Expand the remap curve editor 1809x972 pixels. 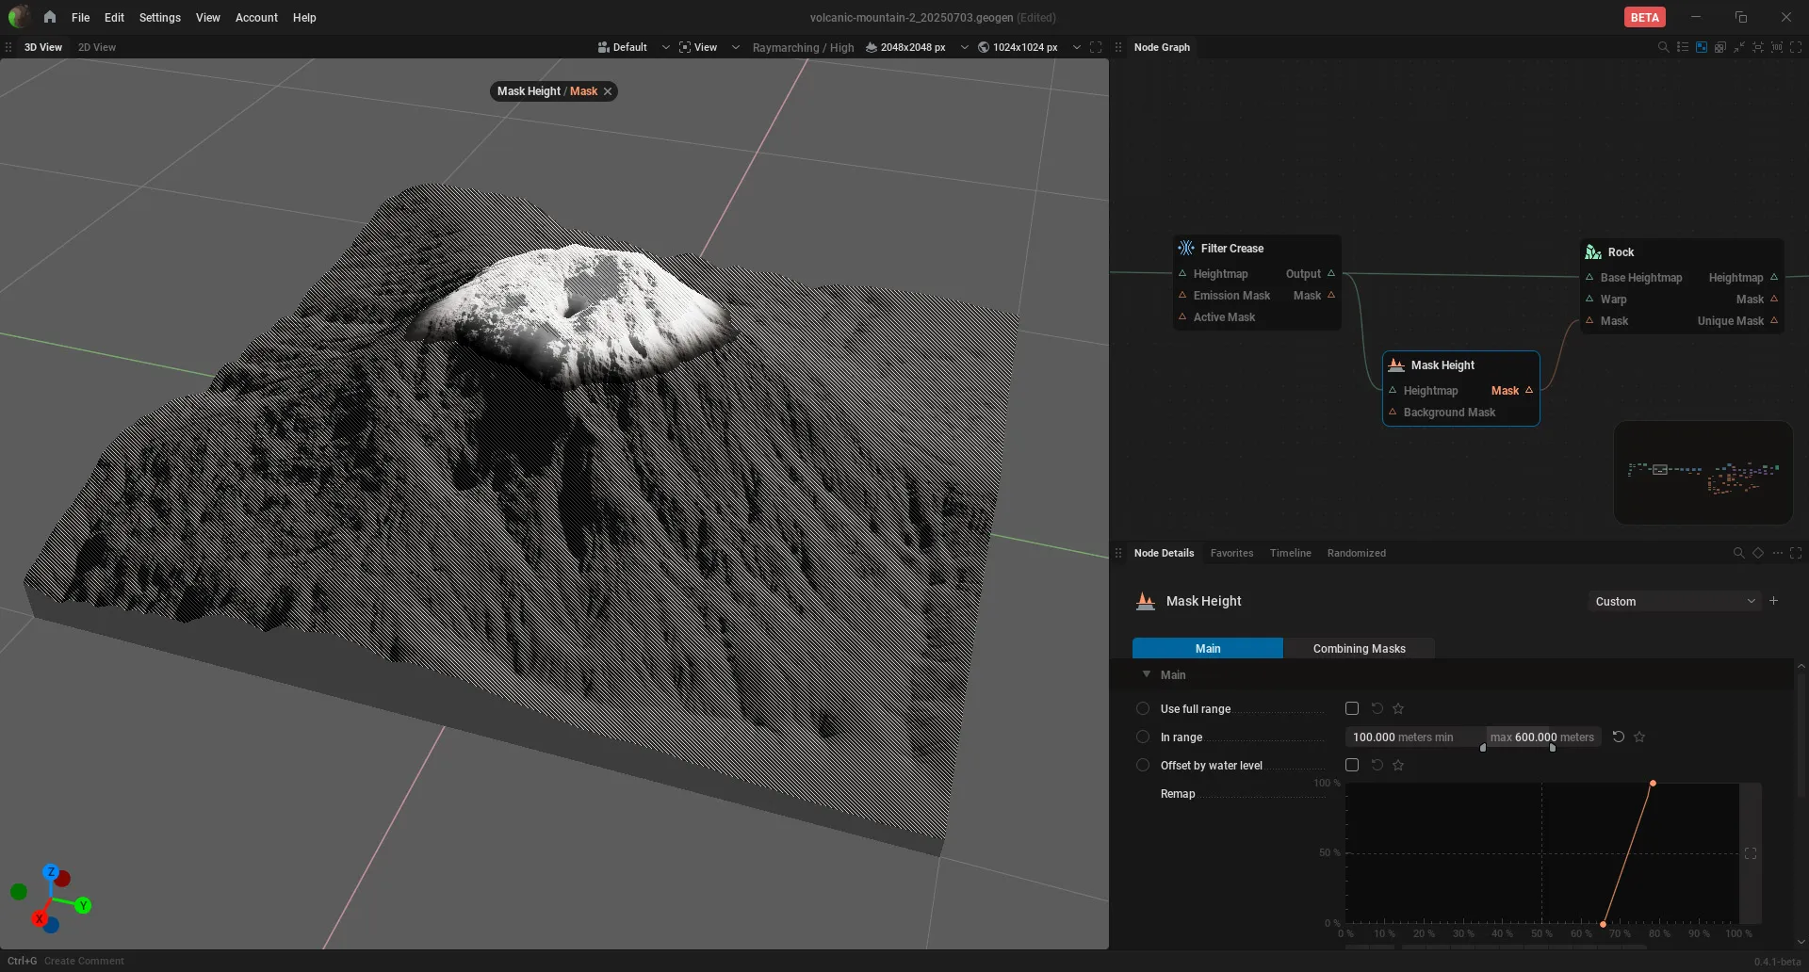tap(1751, 853)
